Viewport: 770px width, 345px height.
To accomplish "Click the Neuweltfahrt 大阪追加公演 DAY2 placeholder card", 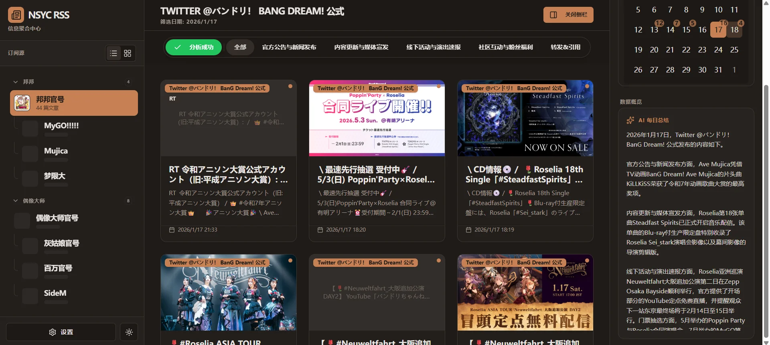I will tap(377, 293).
